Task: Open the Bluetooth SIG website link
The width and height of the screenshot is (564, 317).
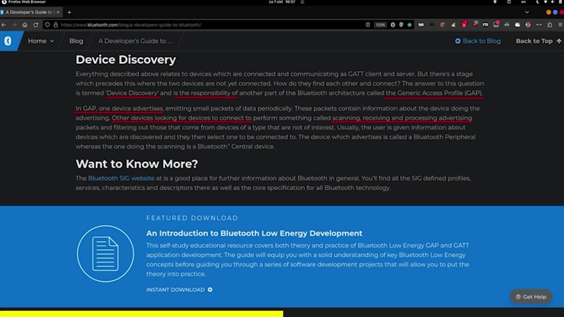Action: coord(121,178)
